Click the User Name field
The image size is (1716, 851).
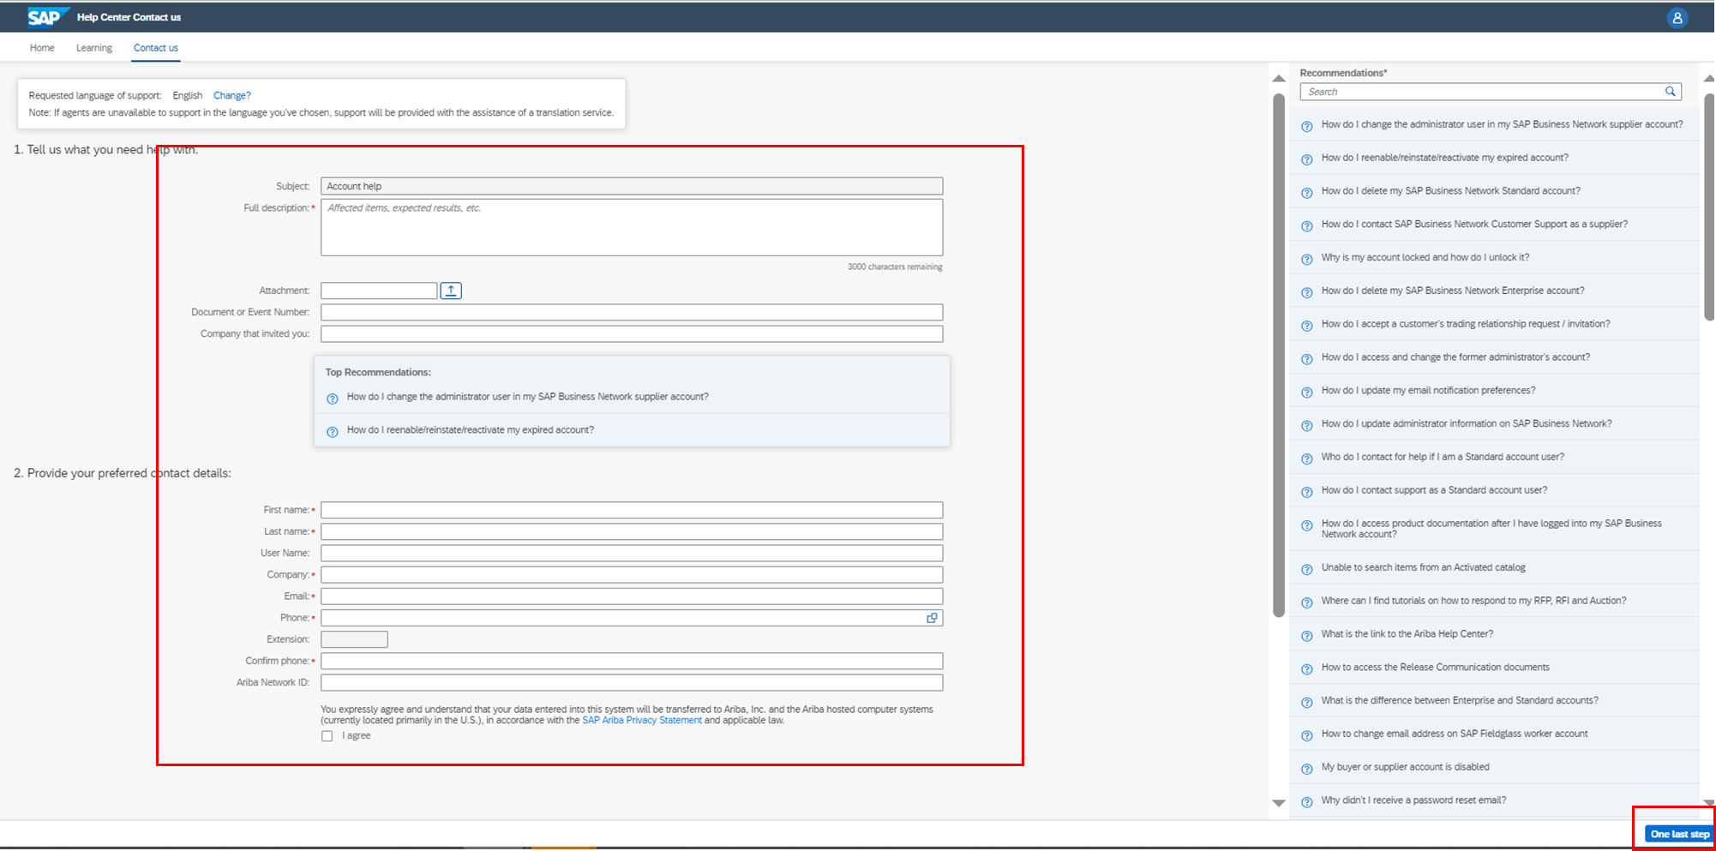tap(632, 554)
